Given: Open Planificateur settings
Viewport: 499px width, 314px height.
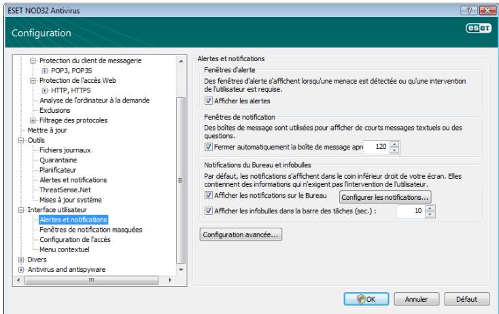Looking at the screenshot, I should pyautogui.click(x=58, y=170).
